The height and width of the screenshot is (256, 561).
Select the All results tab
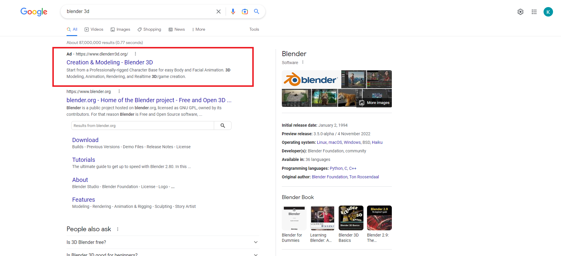(72, 30)
